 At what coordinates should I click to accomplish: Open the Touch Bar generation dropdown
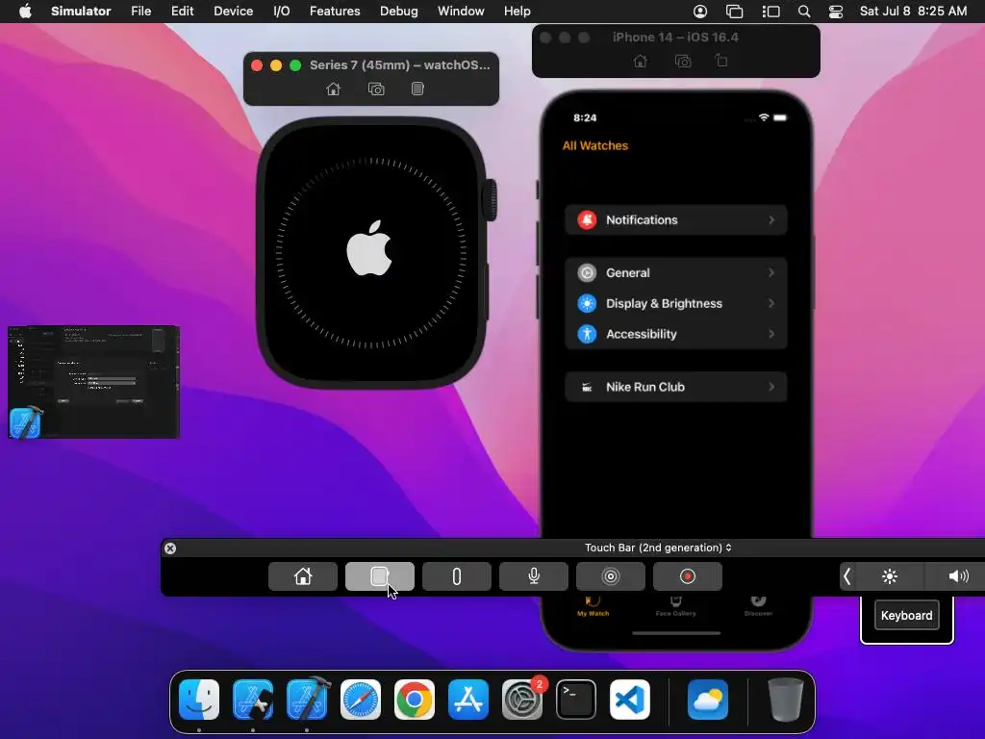click(x=658, y=548)
